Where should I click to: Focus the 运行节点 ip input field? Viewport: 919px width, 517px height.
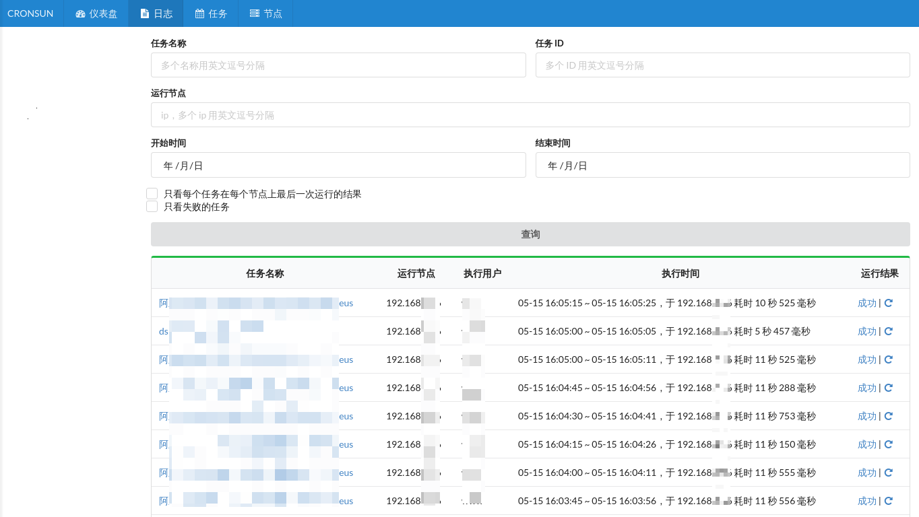[530, 115]
